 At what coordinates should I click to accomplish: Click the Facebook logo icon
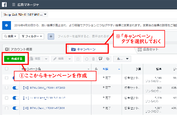[x=4, y=4]
